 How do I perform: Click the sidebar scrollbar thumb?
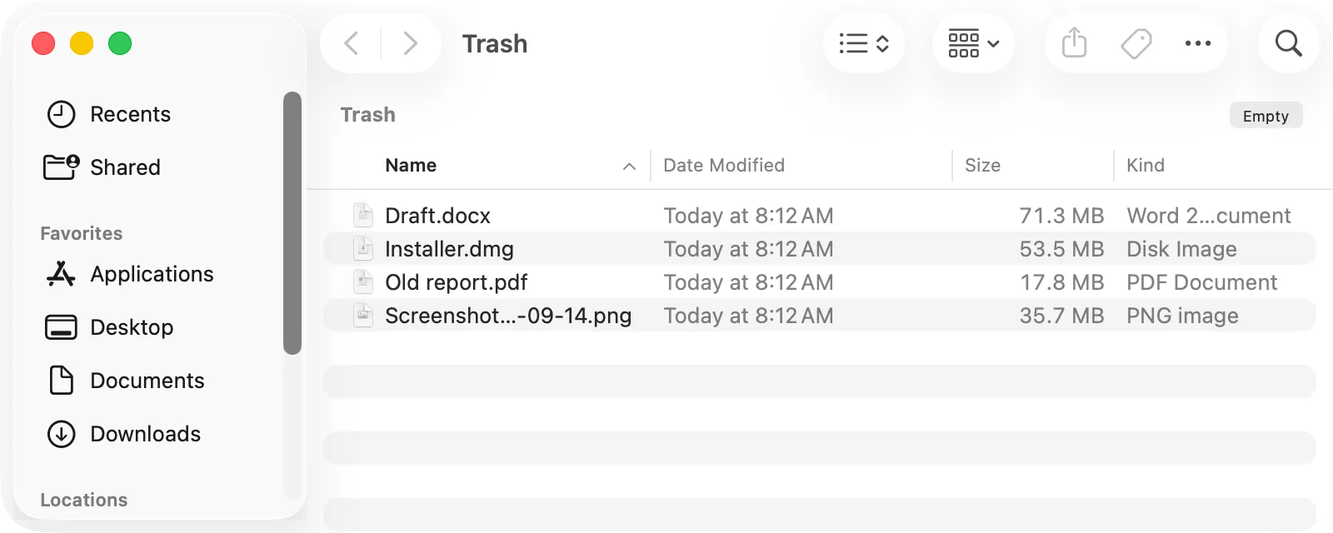292,223
